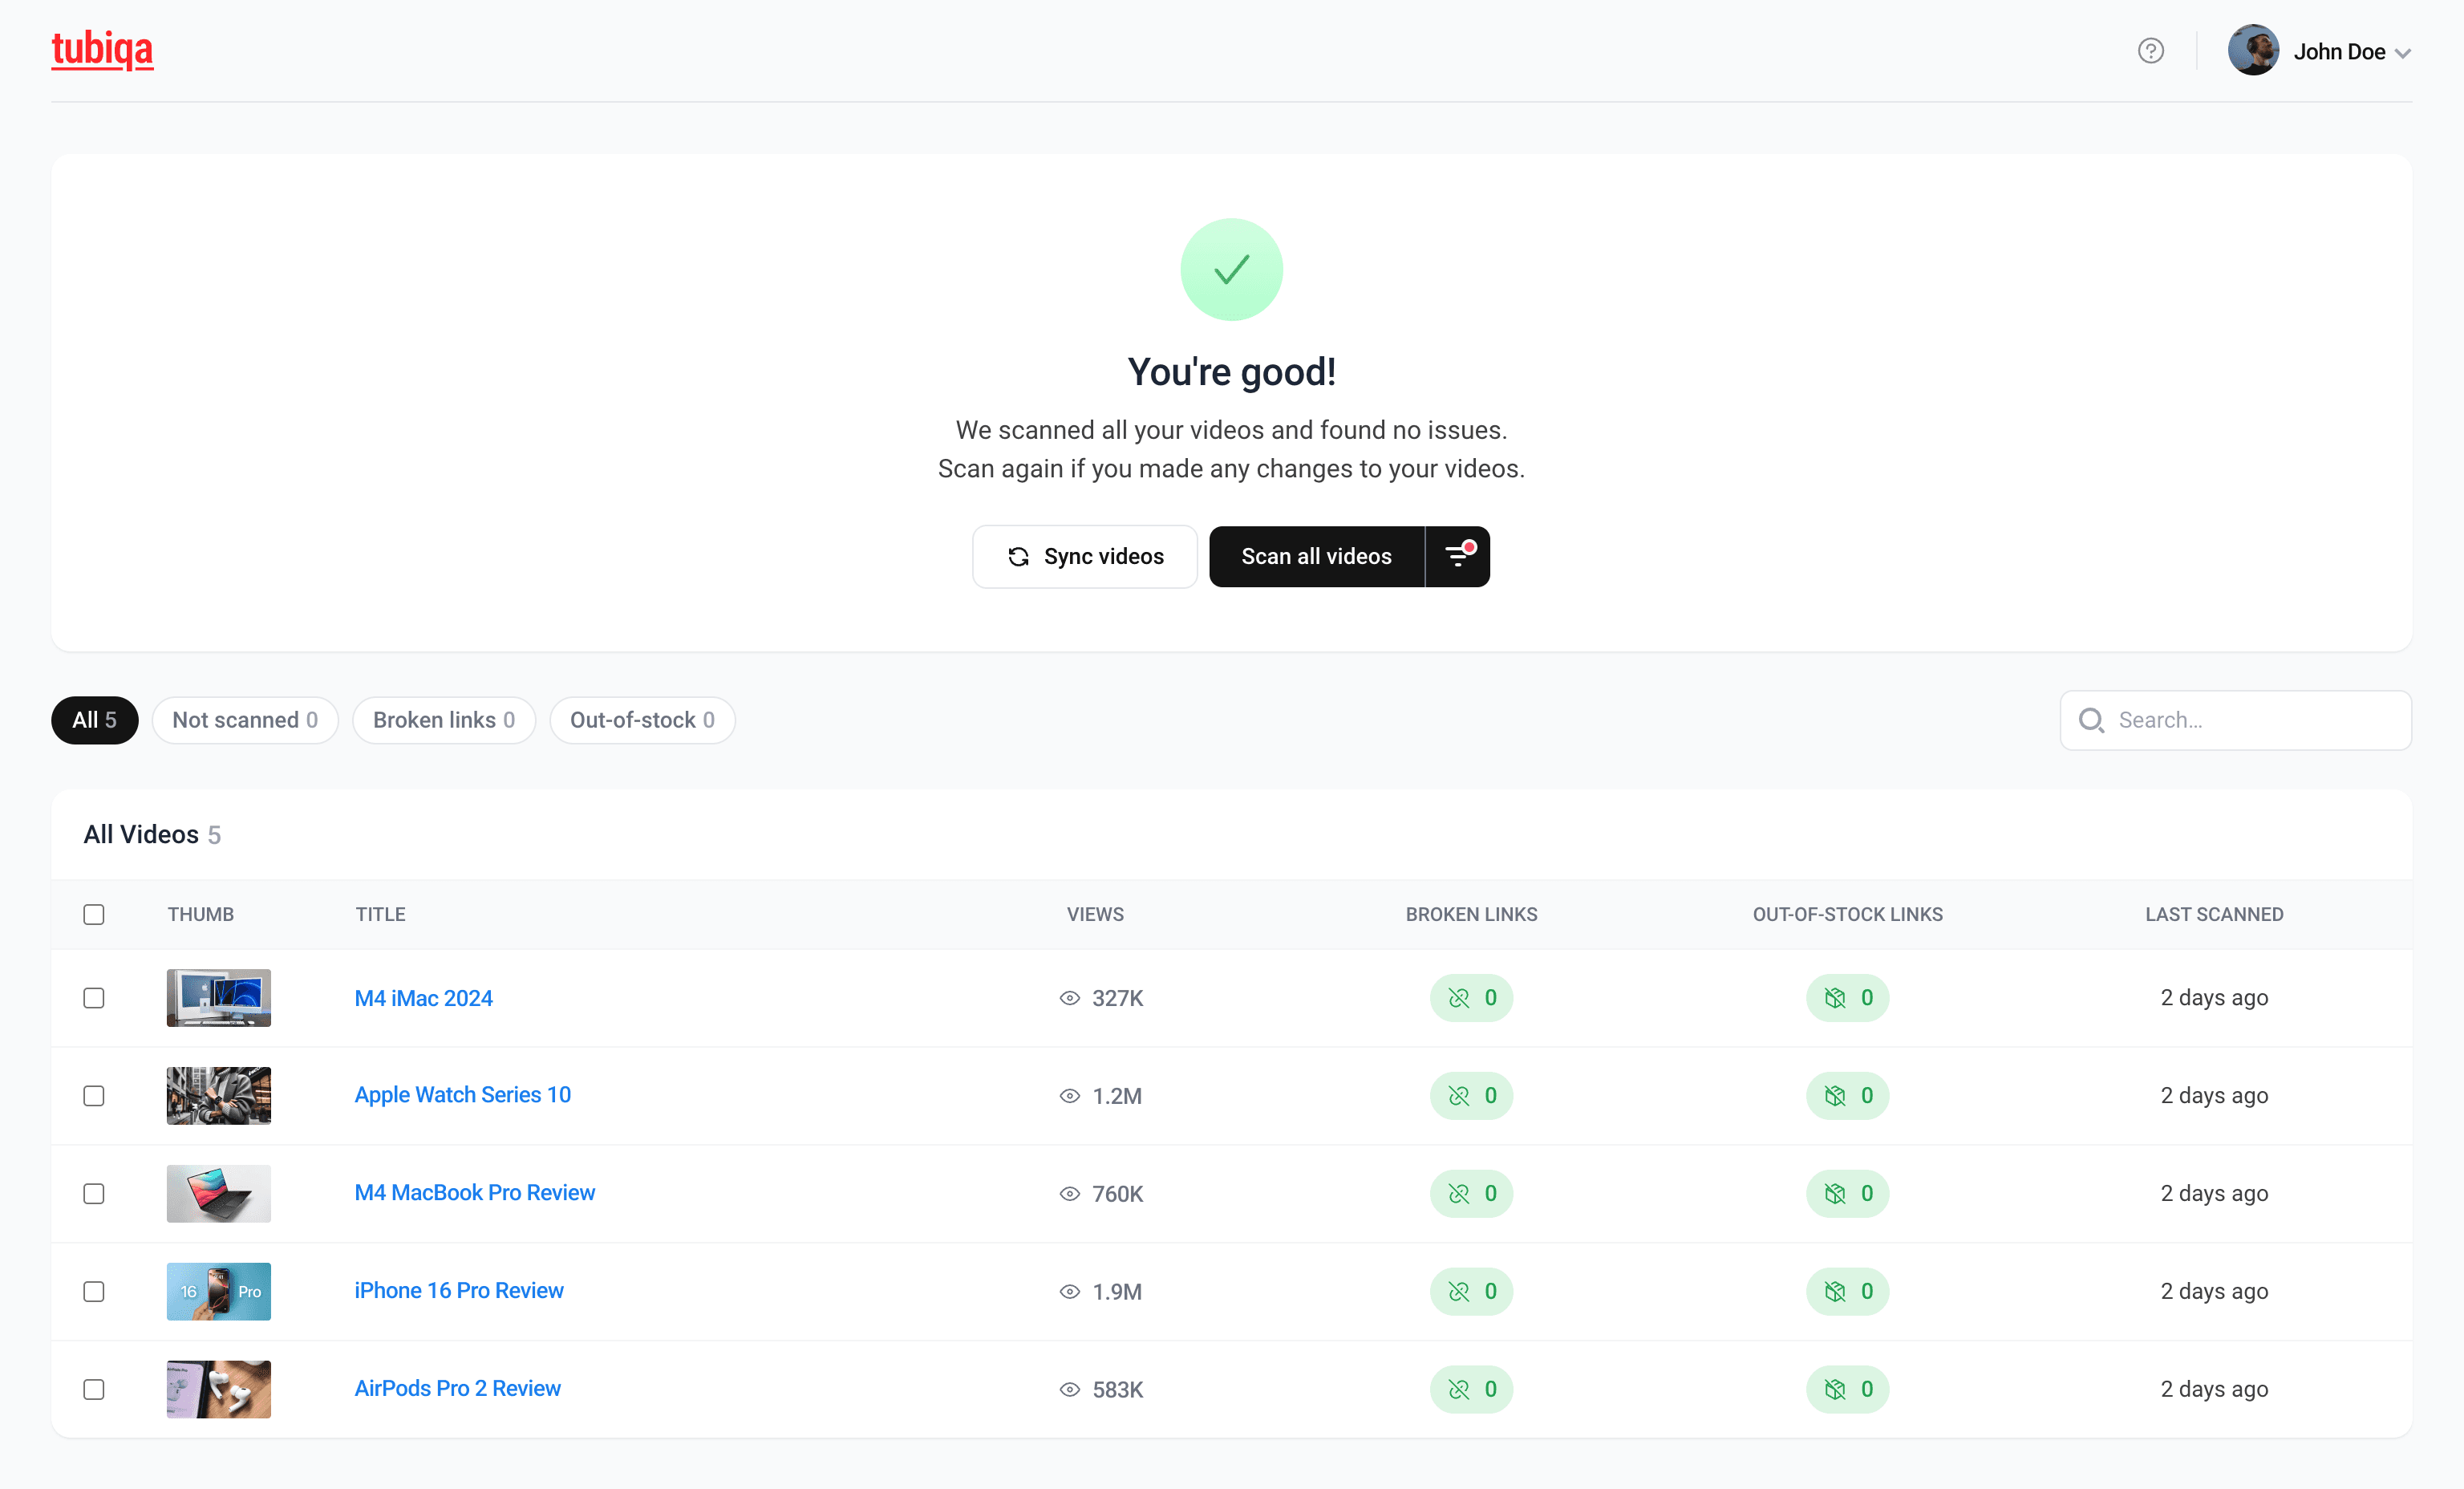The height and width of the screenshot is (1489, 2464).
Task: Open scan filter options next to Scan all
Action: (x=1458, y=557)
